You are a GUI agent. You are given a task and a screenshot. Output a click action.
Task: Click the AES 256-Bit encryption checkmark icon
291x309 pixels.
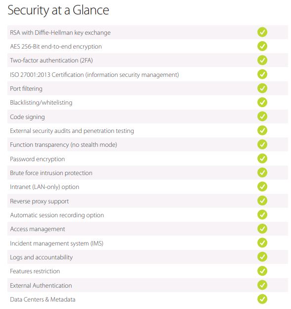coord(262,46)
